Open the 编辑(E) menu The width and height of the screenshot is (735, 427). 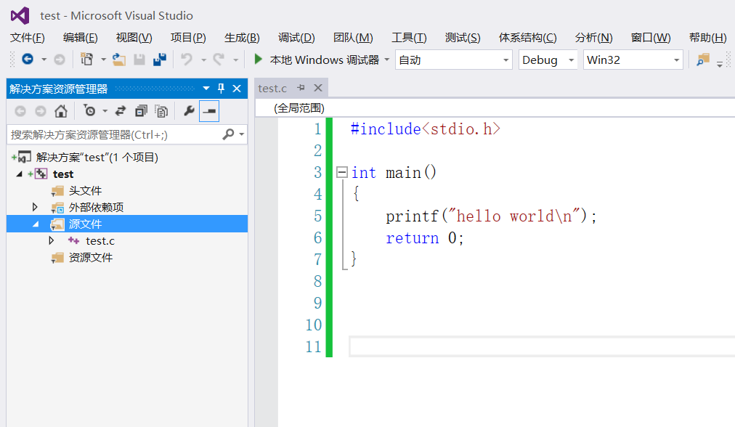click(80, 38)
